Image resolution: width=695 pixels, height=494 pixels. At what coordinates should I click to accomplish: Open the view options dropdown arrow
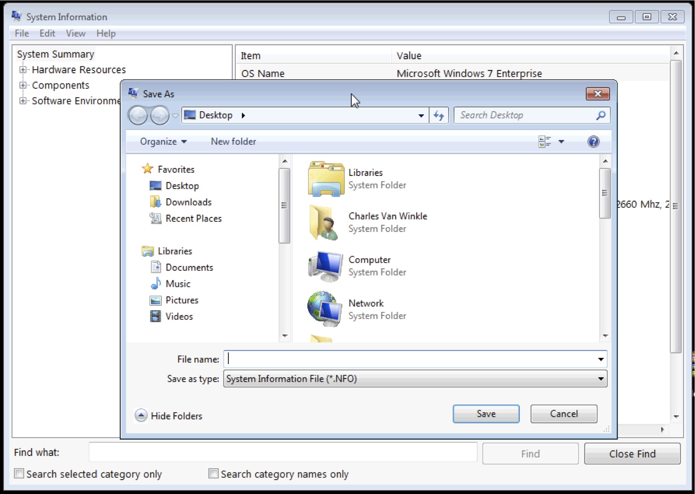[561, 142]
